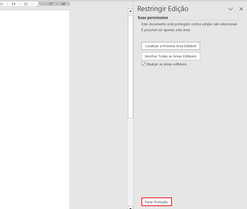Uncheck Realçar as áreas editáveis checkbox

[x=144, y=64]
